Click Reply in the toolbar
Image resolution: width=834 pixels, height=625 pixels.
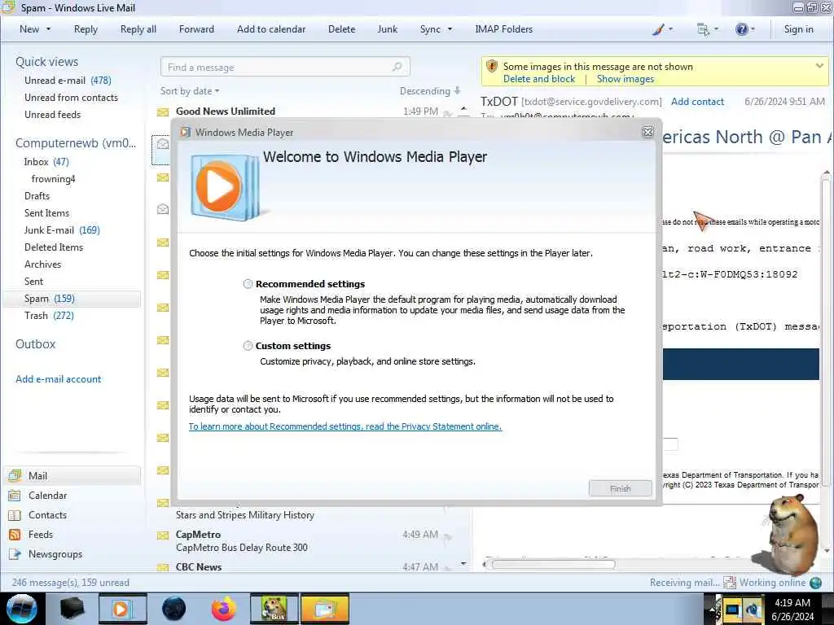point(86,29)
